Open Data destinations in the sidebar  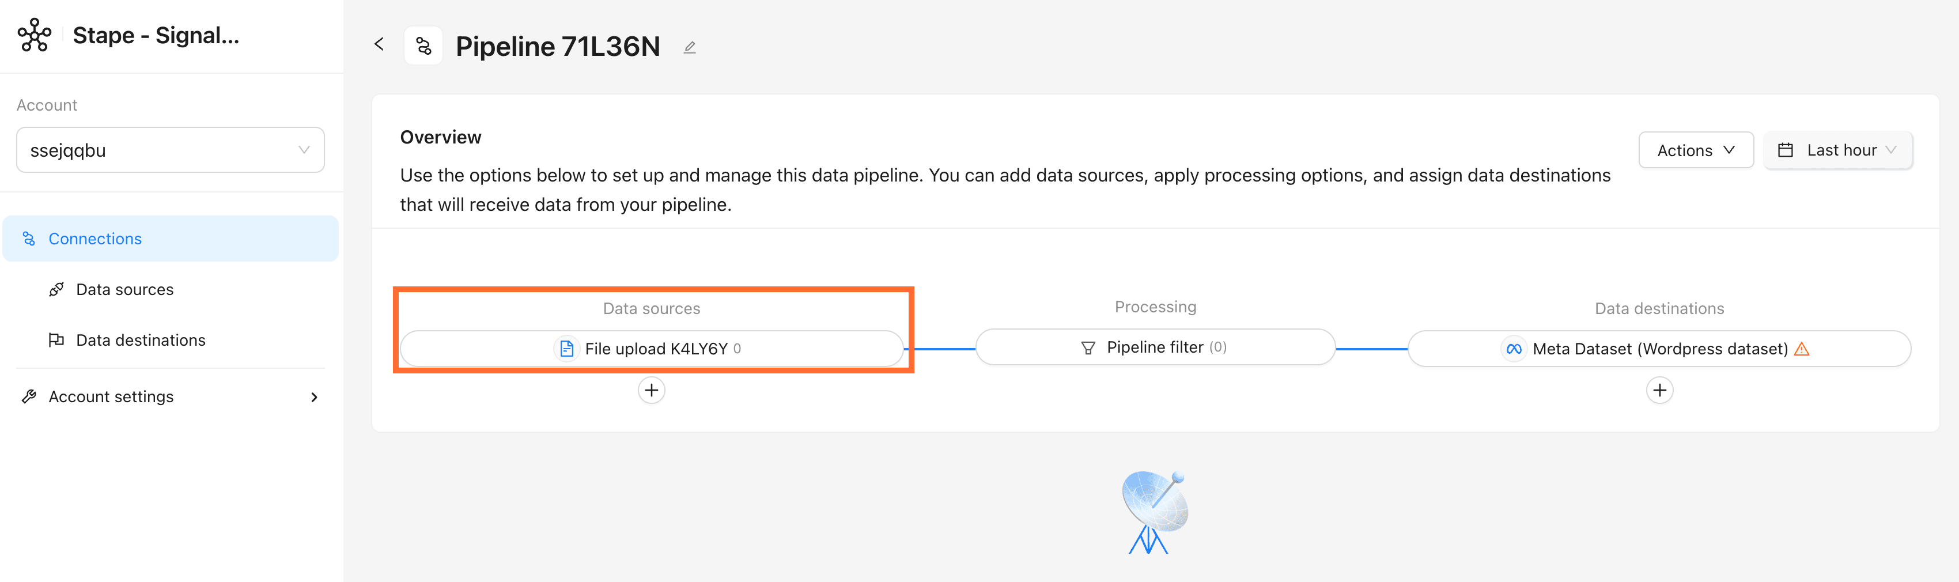click(x=141, y=340)
